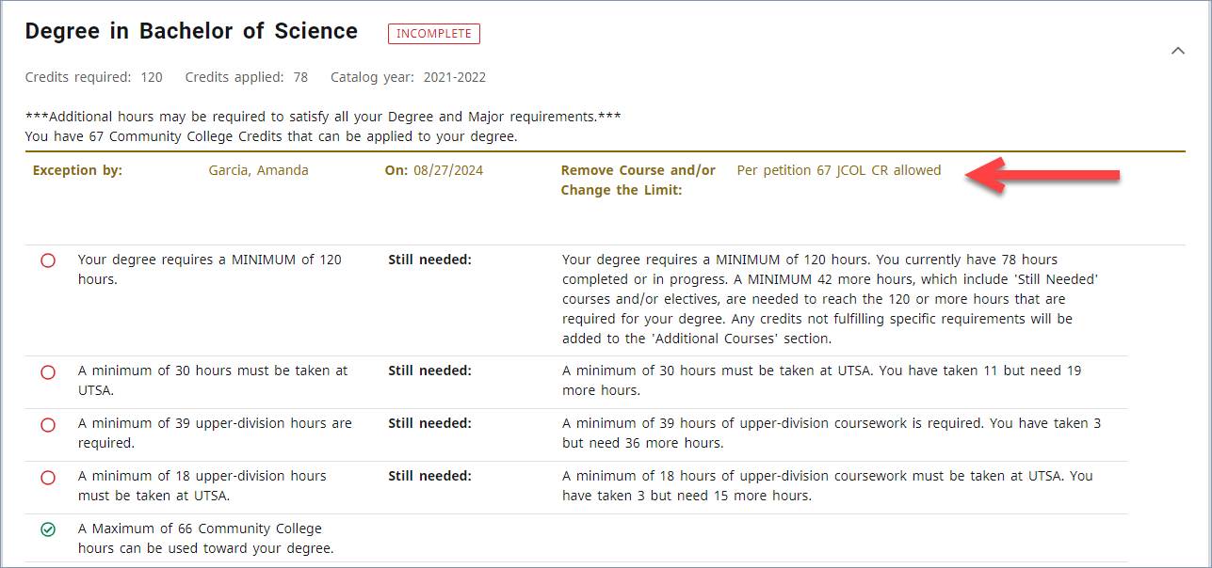Image resolution: width=1212 pixels, height=568 pixels.
Task: Click the exception date 08/27/2024
Action: (x=447, y=170)
